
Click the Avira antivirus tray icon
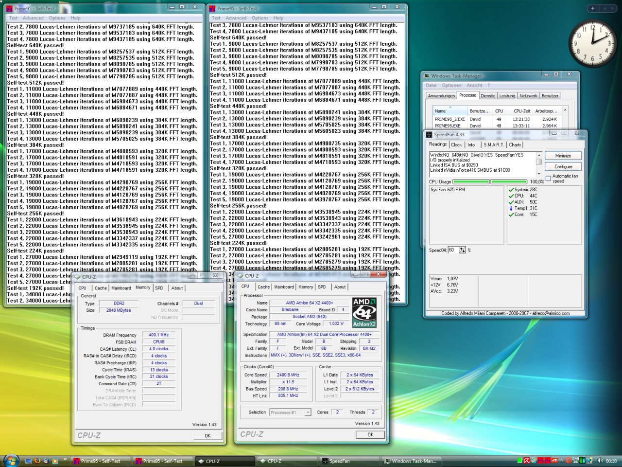526,461
